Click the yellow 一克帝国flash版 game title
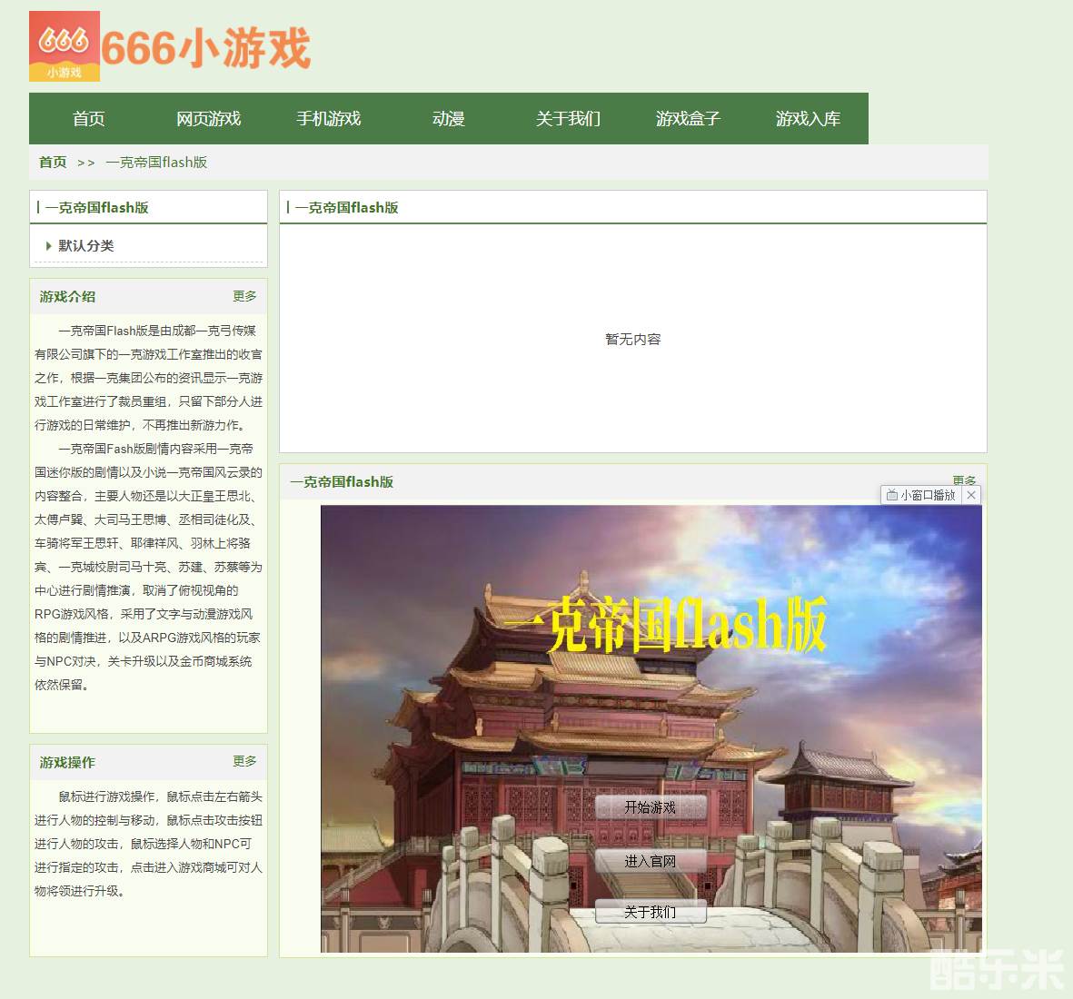Viewport: 1073px width, 999px height. pos(665,625)
